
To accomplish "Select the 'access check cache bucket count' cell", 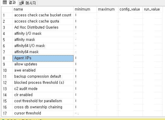I will click(x=43, y=15).
